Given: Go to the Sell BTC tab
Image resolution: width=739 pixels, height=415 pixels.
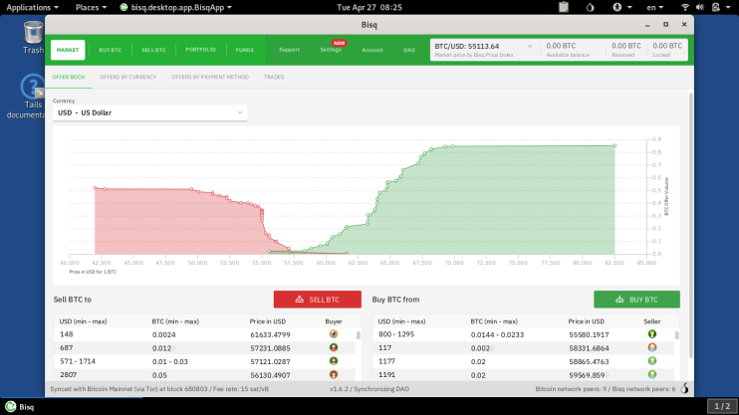Looking at the screenshot, I should pos(153,50).
